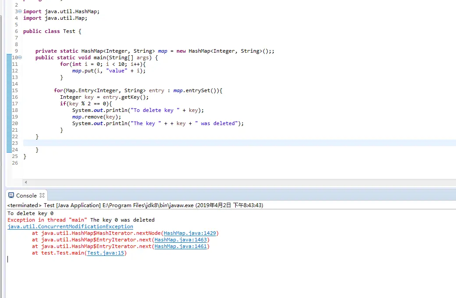
Task: Open Test.java:15 stack trace link
Action: (106, 253)
